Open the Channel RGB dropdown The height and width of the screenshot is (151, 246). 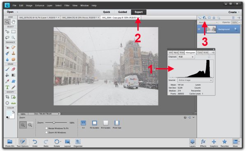point(186,57)
